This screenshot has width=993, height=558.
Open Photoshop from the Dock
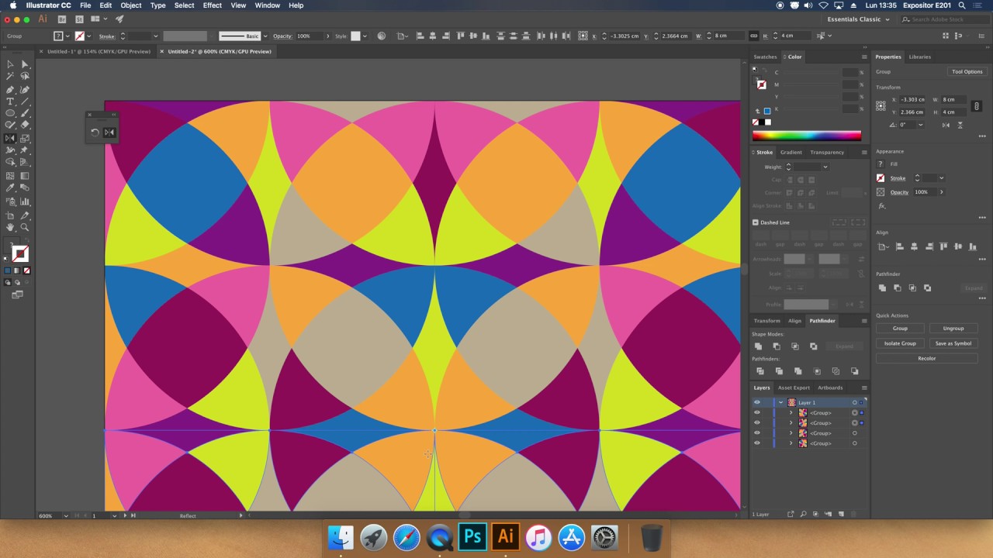[472, 536]
